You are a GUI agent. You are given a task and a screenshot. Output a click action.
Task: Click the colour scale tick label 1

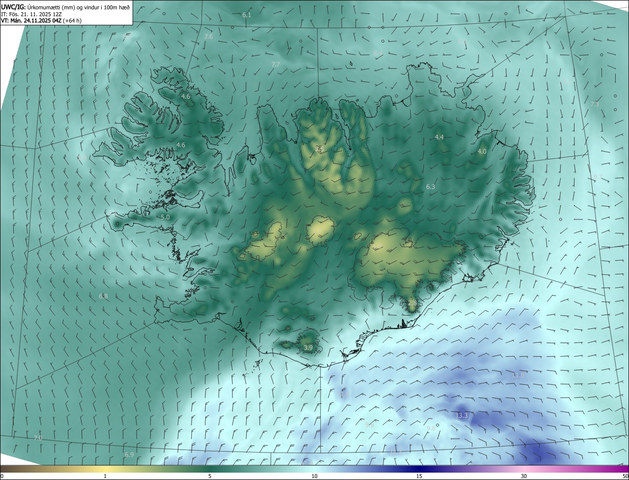pos(105,476)
